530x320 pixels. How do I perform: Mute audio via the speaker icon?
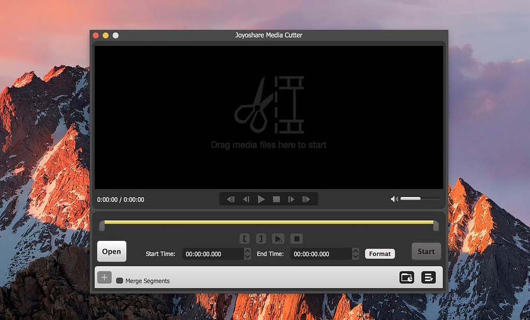point(394,199)
